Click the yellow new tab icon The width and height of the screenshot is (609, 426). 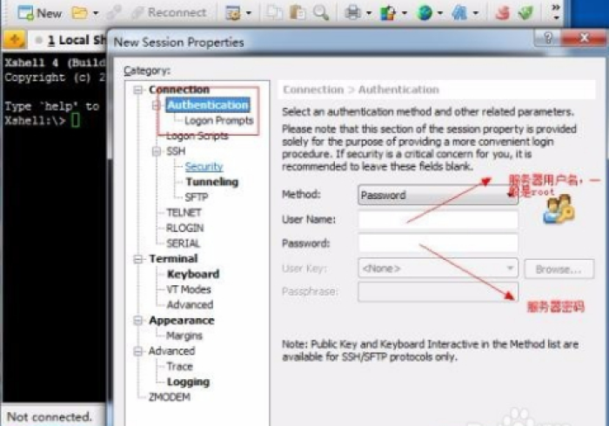click(15, 41)
